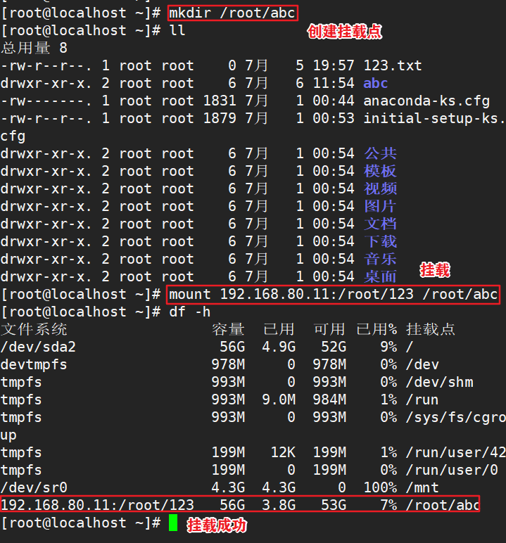Screen dimensions: 506x543
Task: Click the /mnt mount point
Action: tap(422, 488)
